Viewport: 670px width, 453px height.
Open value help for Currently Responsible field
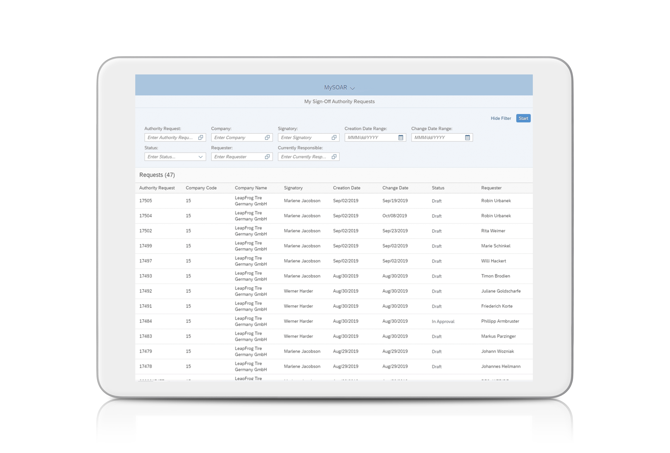(334, 157)
